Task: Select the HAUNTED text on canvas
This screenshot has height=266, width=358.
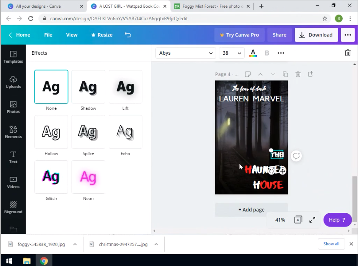Action: (x=265, y=170)
